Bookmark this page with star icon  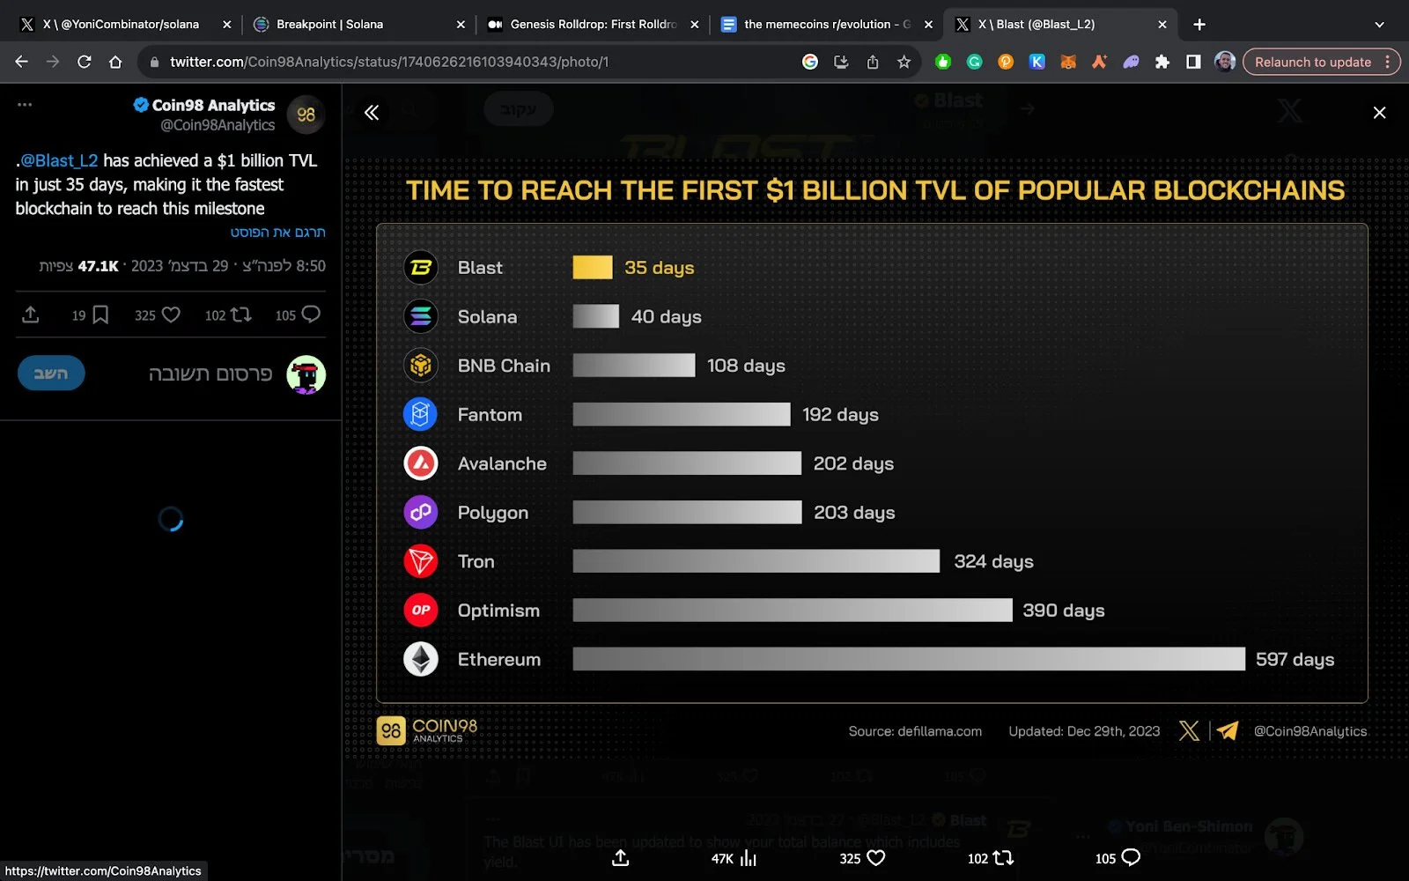pyautogui.click(x=904, y=62)
